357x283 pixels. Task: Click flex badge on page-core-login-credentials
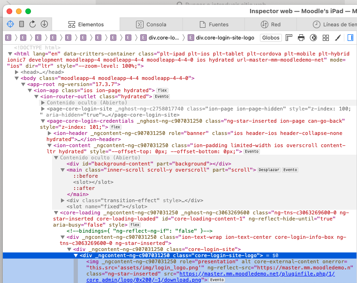tap(116, 127)
